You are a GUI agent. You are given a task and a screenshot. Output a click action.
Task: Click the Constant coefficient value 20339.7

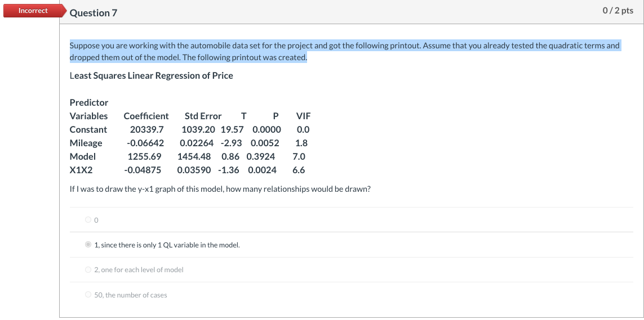pos(146,129)
